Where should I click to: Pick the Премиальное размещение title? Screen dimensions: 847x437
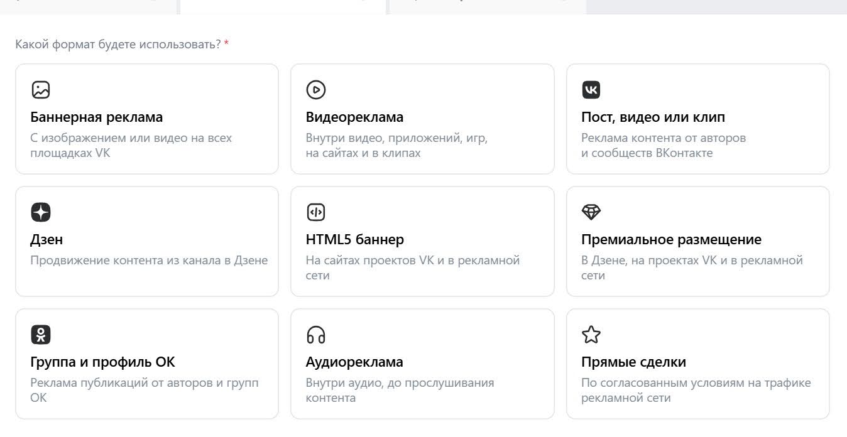(x=671, y=239)
